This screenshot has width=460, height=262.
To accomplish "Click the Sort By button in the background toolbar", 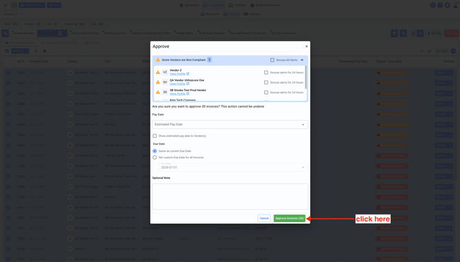I will click(x=435, y=34).
